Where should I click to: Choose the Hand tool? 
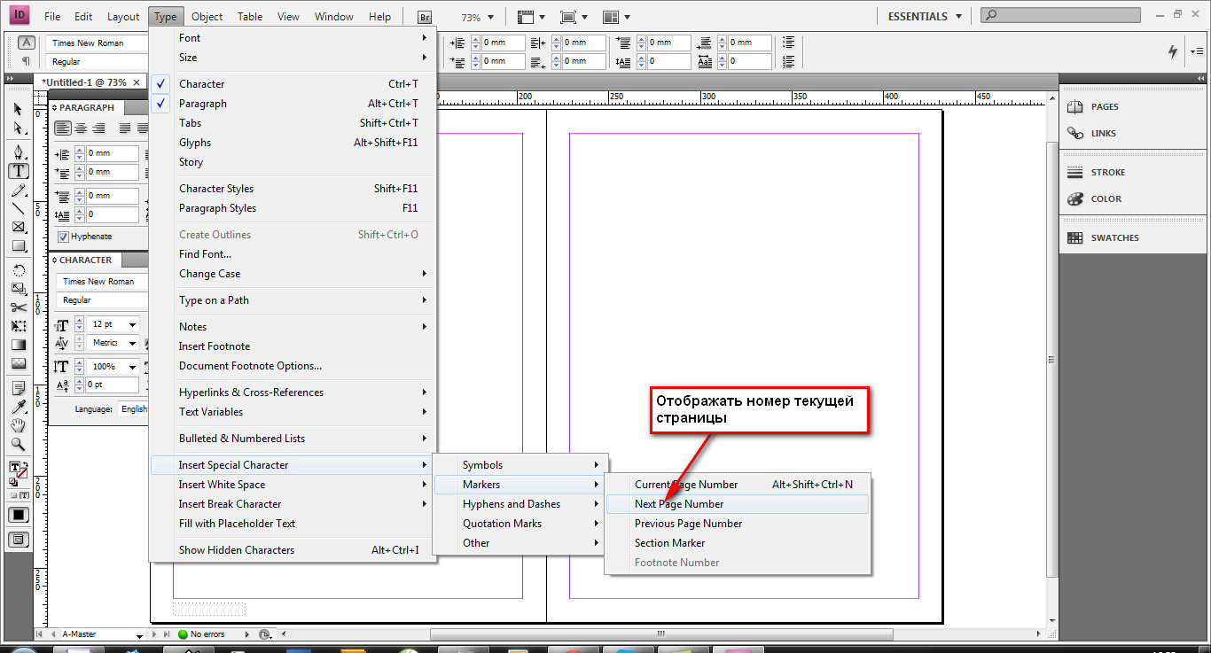click(x=19, y=425)
